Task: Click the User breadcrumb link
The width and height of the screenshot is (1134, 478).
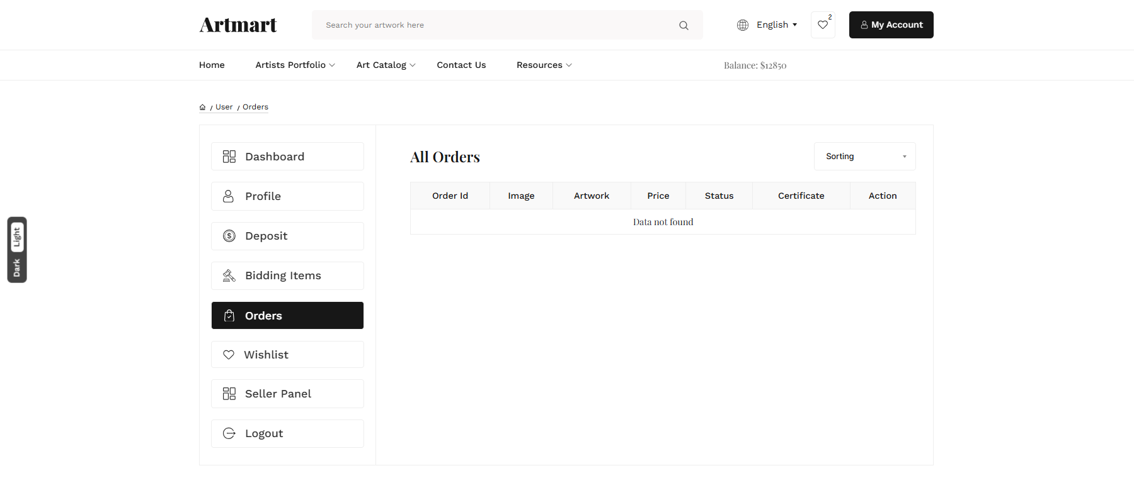Action: pos(224,107)
